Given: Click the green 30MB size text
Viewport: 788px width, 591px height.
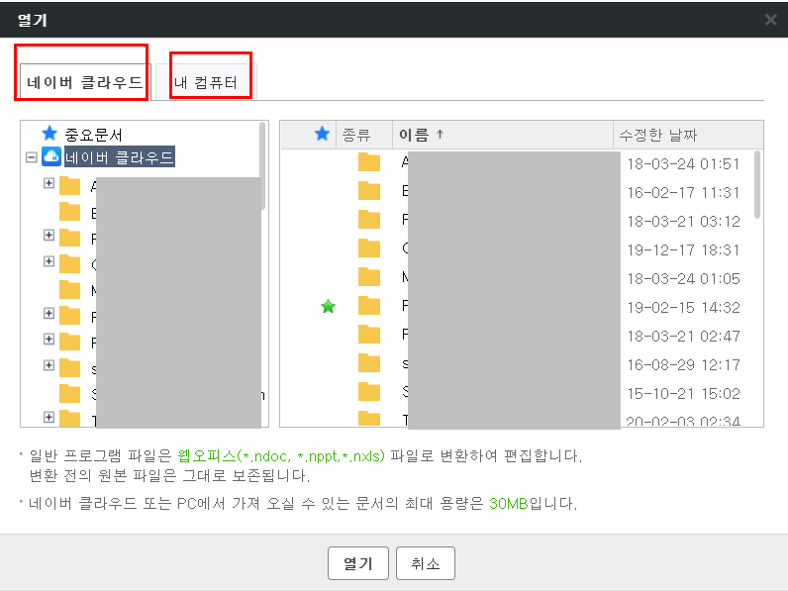Looking at the screenshot, I should tap(509, 504).
